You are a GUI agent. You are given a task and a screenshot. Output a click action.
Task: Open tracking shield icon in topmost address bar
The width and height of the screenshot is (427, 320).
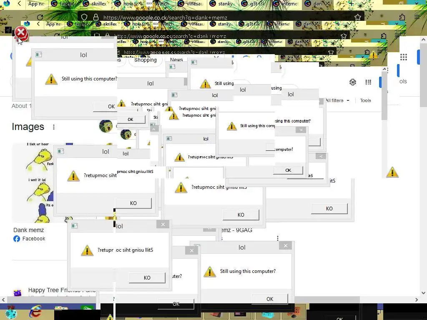click(84, 17)
